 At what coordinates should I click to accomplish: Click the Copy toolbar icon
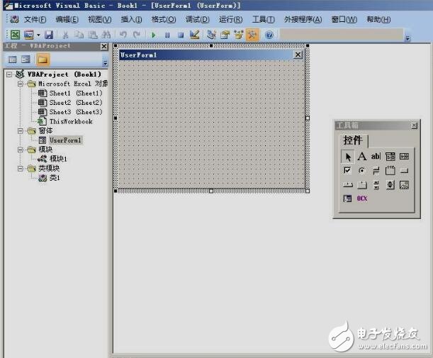79,35
